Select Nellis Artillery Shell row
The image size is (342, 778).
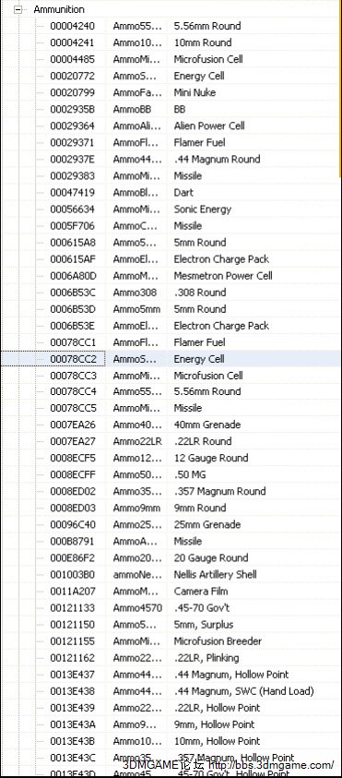[x=170, y=575]
